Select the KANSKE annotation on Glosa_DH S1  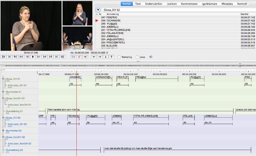[x=75, y=79]
